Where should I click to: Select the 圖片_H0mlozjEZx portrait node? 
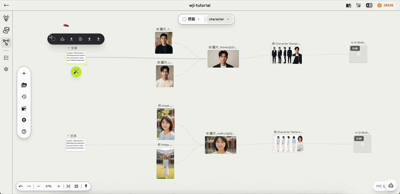(223, 59)
